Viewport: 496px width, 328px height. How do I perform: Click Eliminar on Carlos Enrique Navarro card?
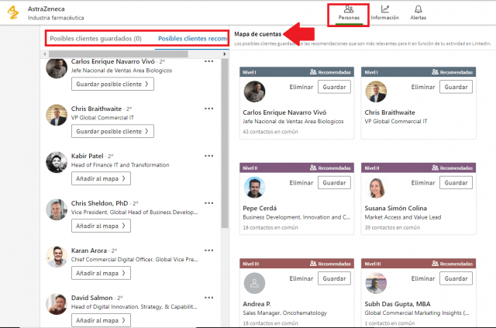(x=301, y=87)
